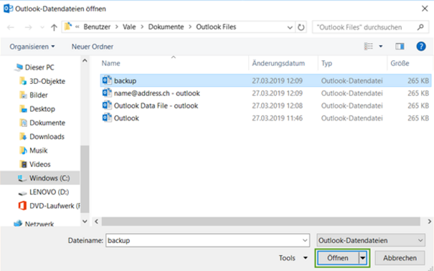
Task: Sort by Name column header
Action: [x=110, y=63]
